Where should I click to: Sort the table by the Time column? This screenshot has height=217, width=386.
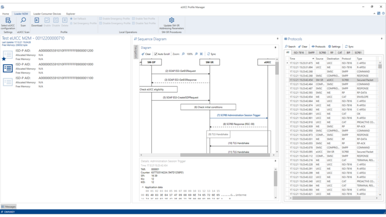pos(302,59)
